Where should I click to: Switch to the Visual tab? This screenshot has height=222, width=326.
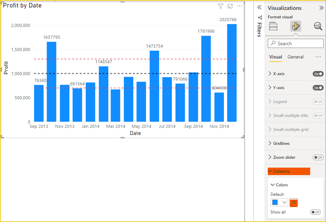[276, 57]
